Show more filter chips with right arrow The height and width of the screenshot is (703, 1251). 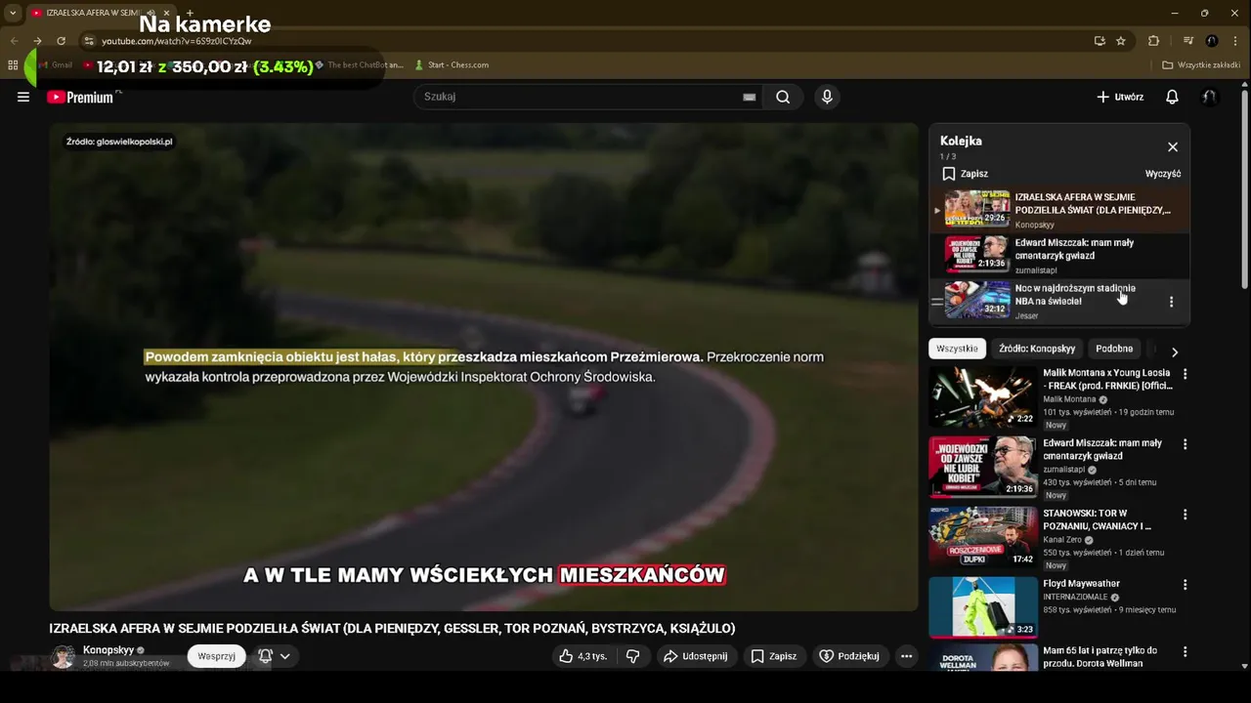pos(1175,351)
